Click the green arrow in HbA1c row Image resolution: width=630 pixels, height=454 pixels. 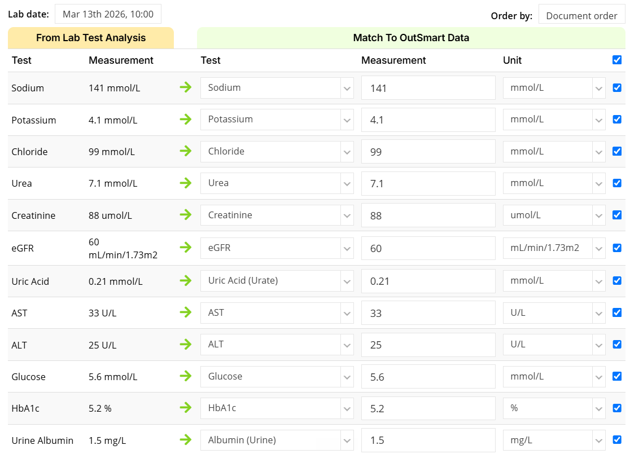coord(186,408)
